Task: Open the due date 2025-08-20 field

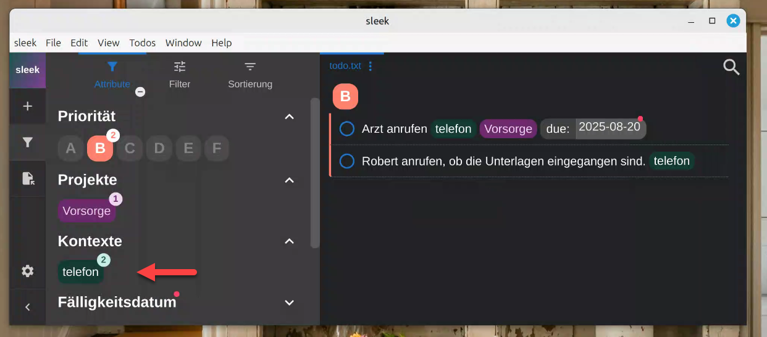Action: 610,127
